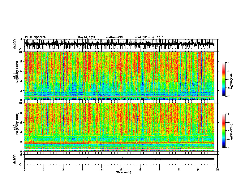
Task: Click the ch.1 spectrogram panel
Action: point(119,76)
